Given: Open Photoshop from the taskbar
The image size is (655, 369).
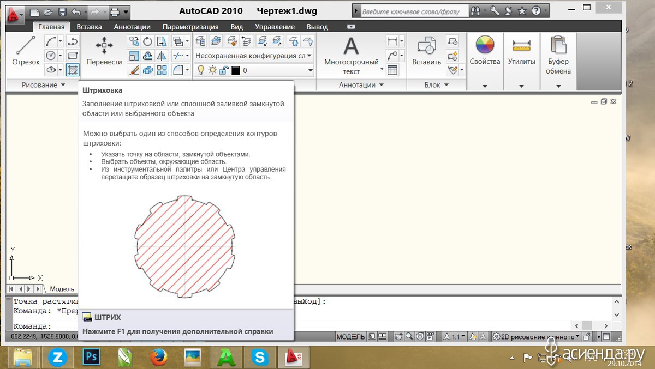Looking at the screenshot, I should coord(91,357).
